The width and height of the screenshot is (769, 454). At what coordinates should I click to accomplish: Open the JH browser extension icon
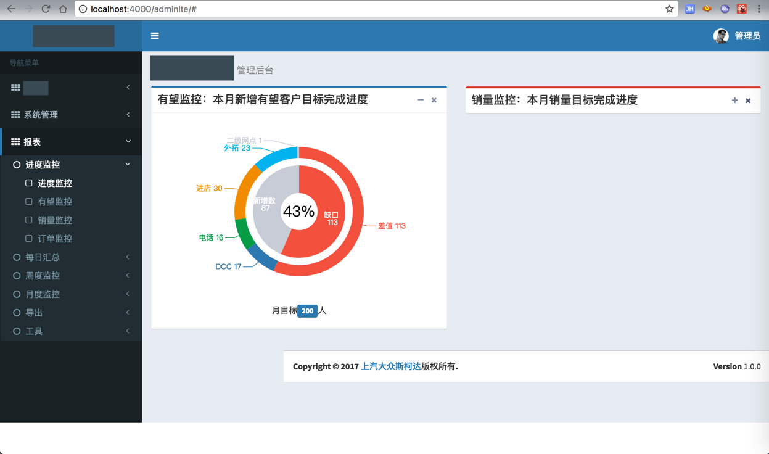[690, 9]
